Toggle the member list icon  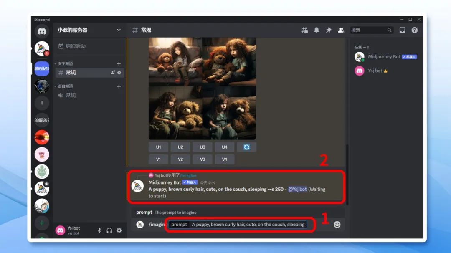[341, 30]
